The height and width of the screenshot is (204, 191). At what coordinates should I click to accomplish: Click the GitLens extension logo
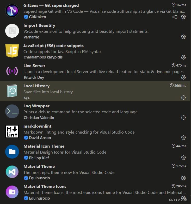(x=12, y=11)
